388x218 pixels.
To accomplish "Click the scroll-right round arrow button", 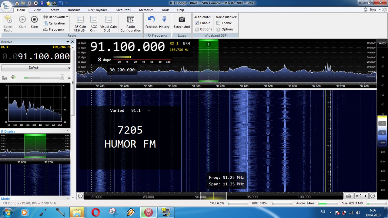I will tap(373, 196).
